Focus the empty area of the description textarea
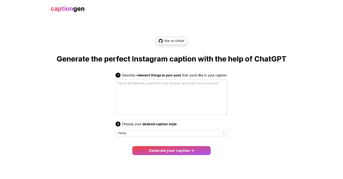Viewport: 343px width, 179px height. pos(171,100)
